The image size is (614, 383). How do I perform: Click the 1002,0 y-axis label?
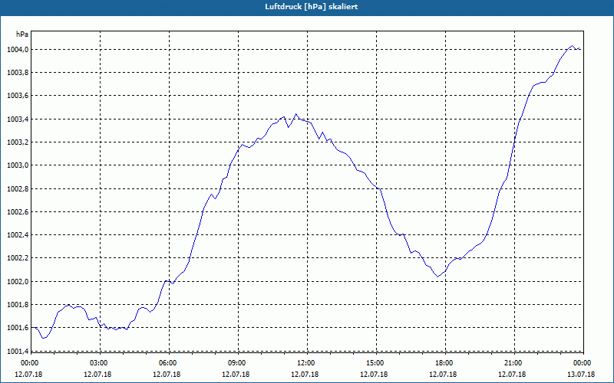coord(17,281)
